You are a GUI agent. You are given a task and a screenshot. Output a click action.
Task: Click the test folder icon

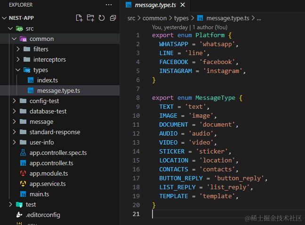(x=19, y=205)
